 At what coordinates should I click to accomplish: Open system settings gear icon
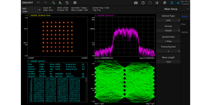coord(165,3)
